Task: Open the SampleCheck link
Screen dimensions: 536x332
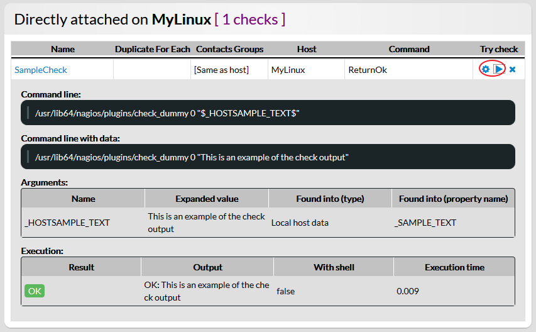Action: click(41, 70)
